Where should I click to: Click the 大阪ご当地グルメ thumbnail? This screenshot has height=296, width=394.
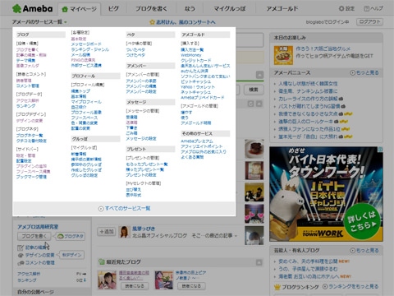click(x=283, y=56)
